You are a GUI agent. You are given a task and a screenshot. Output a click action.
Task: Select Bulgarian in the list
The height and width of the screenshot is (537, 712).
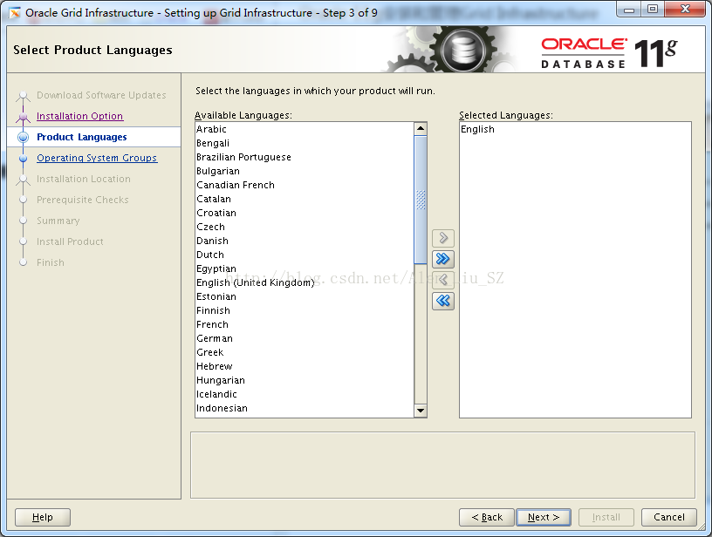[x=305, y=171]
